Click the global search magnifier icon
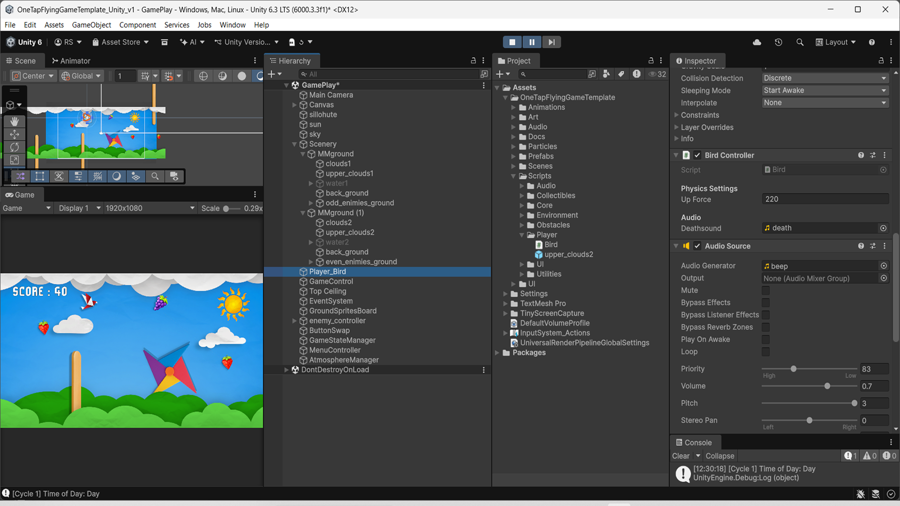This screenshot has width=900, height=506. (x=800, y=42)
